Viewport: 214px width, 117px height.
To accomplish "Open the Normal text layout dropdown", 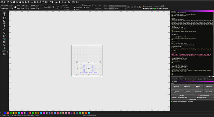I will (121, 6).
